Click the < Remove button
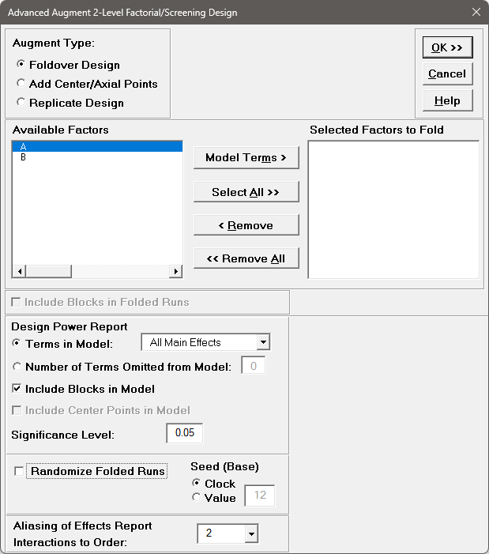Screen dimensions: 489x554 click(246, 225)
